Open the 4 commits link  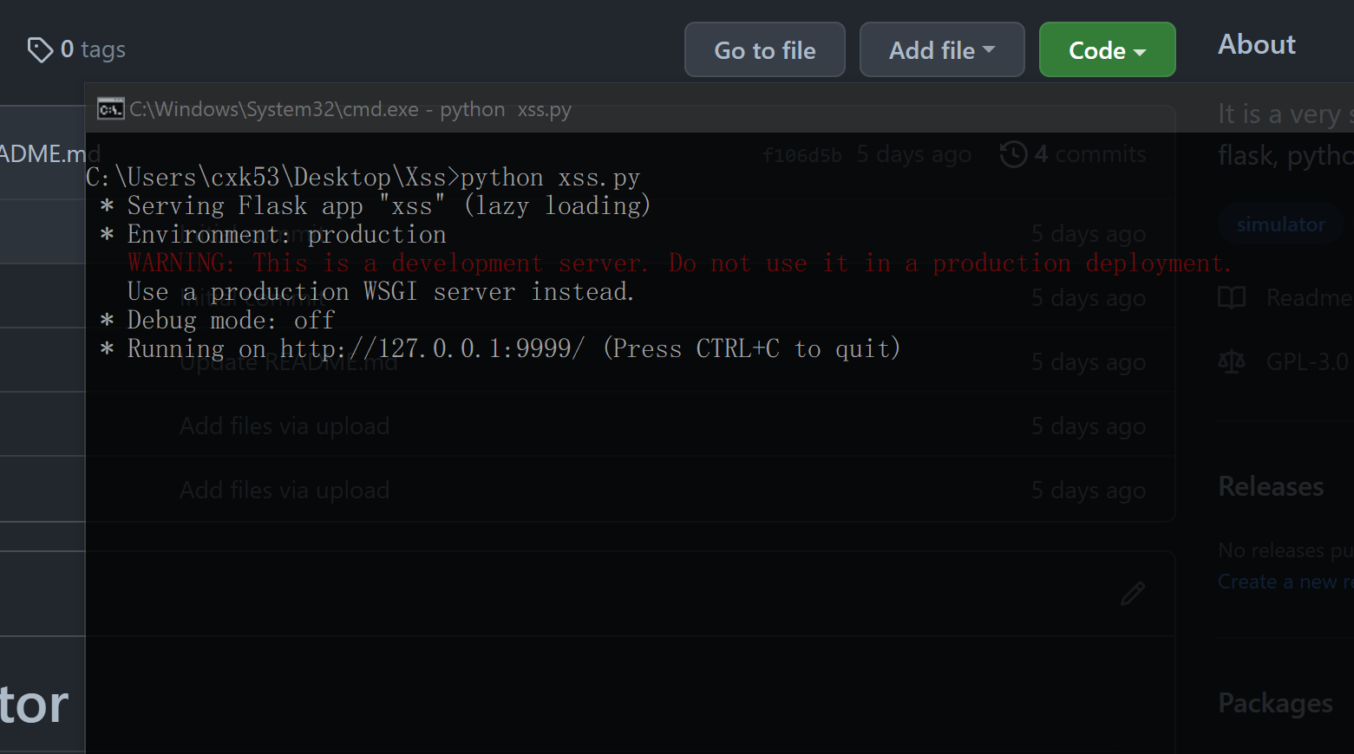coord(1089,154)
